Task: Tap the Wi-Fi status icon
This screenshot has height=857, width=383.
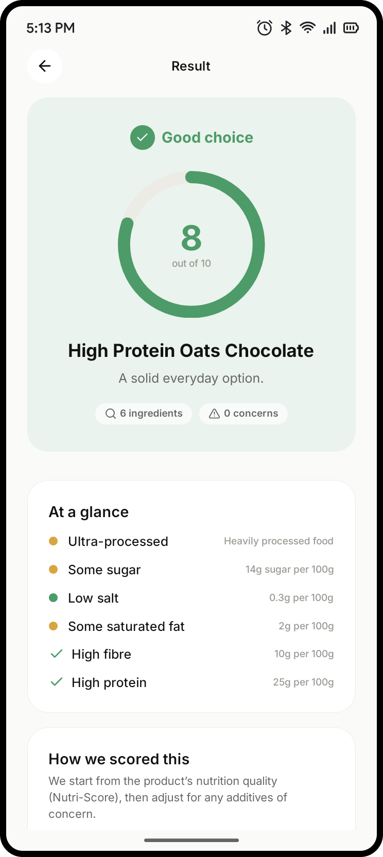Action: 308,28
